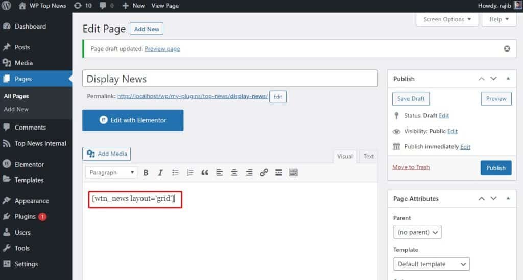523x280 pixels.
Task: Switch to the Text editor tab
Action: [x=368, y=157]
